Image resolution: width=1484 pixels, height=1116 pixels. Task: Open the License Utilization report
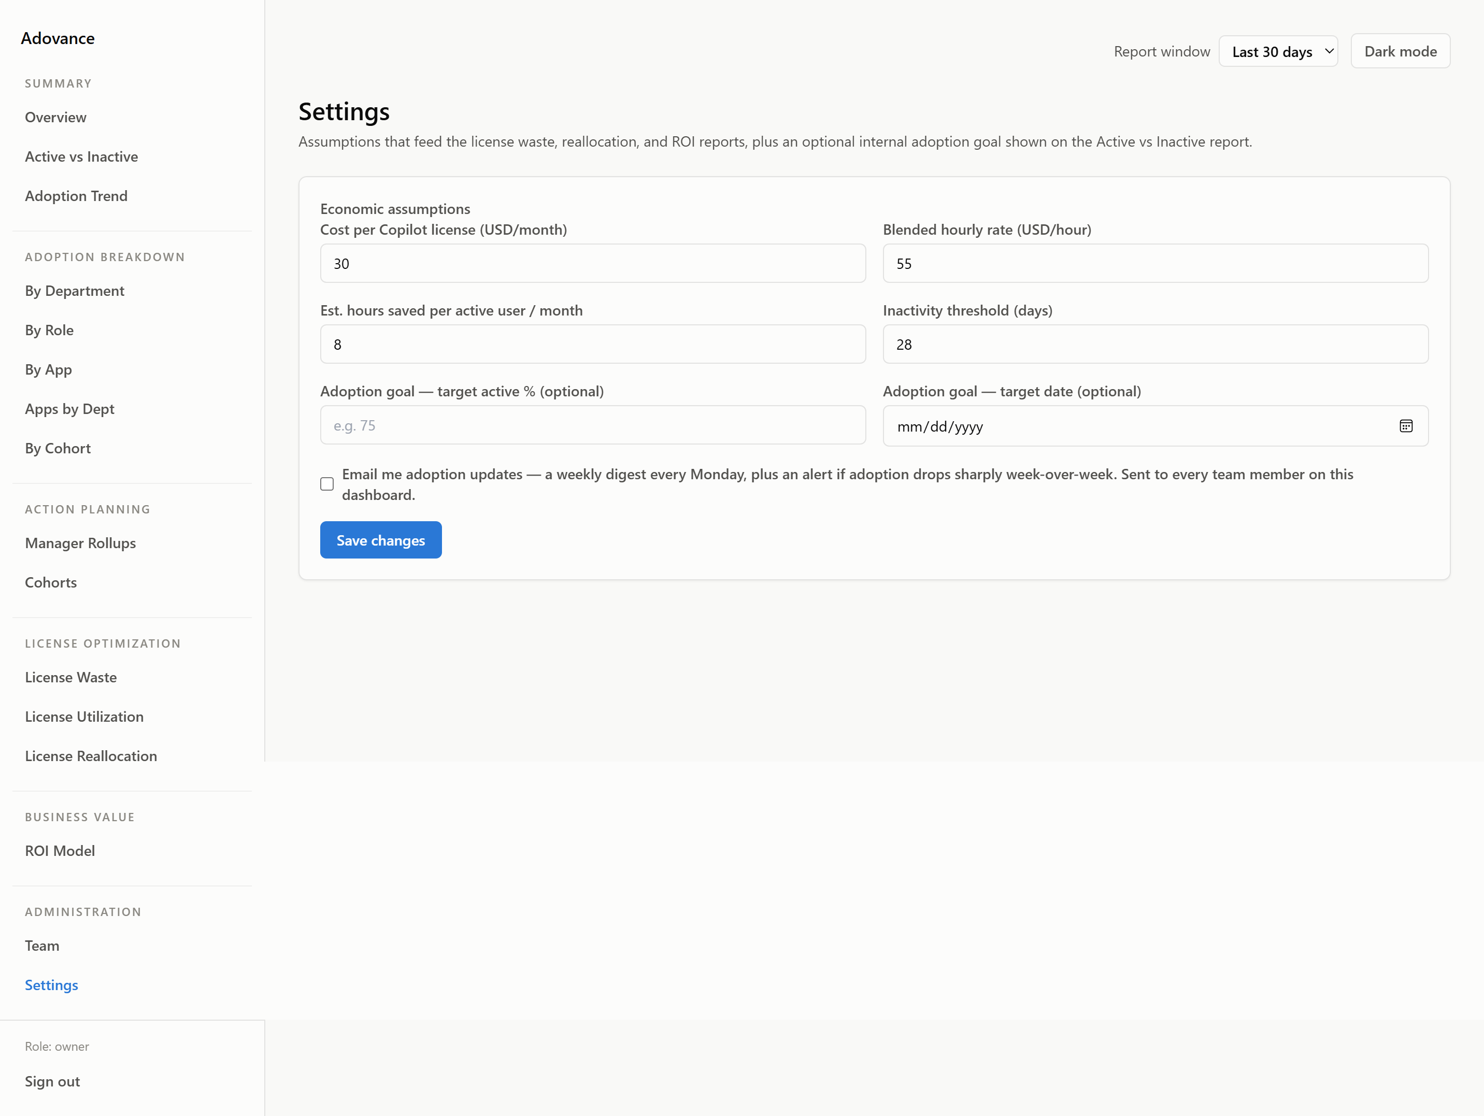tap(84, 716)
